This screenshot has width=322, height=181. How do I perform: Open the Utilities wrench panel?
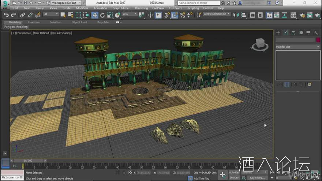tap(316, 33)
